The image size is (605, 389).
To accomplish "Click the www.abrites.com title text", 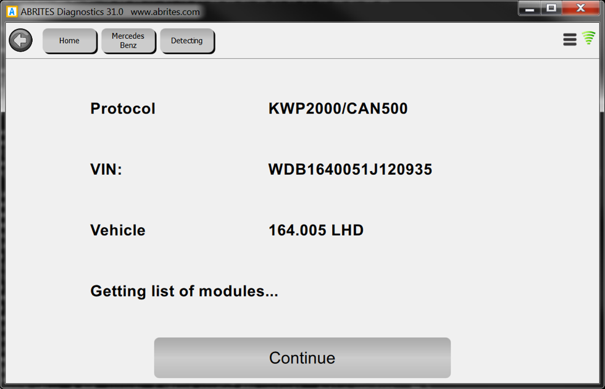I will tap(165, 12).
